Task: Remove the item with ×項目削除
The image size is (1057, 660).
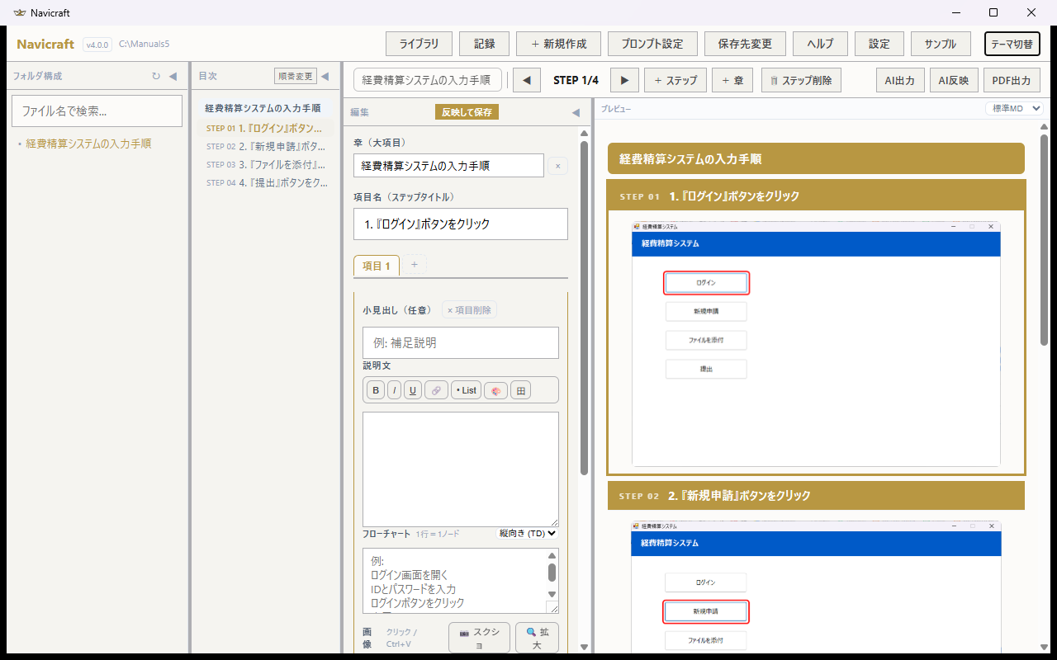Action: tap(470, 310)
